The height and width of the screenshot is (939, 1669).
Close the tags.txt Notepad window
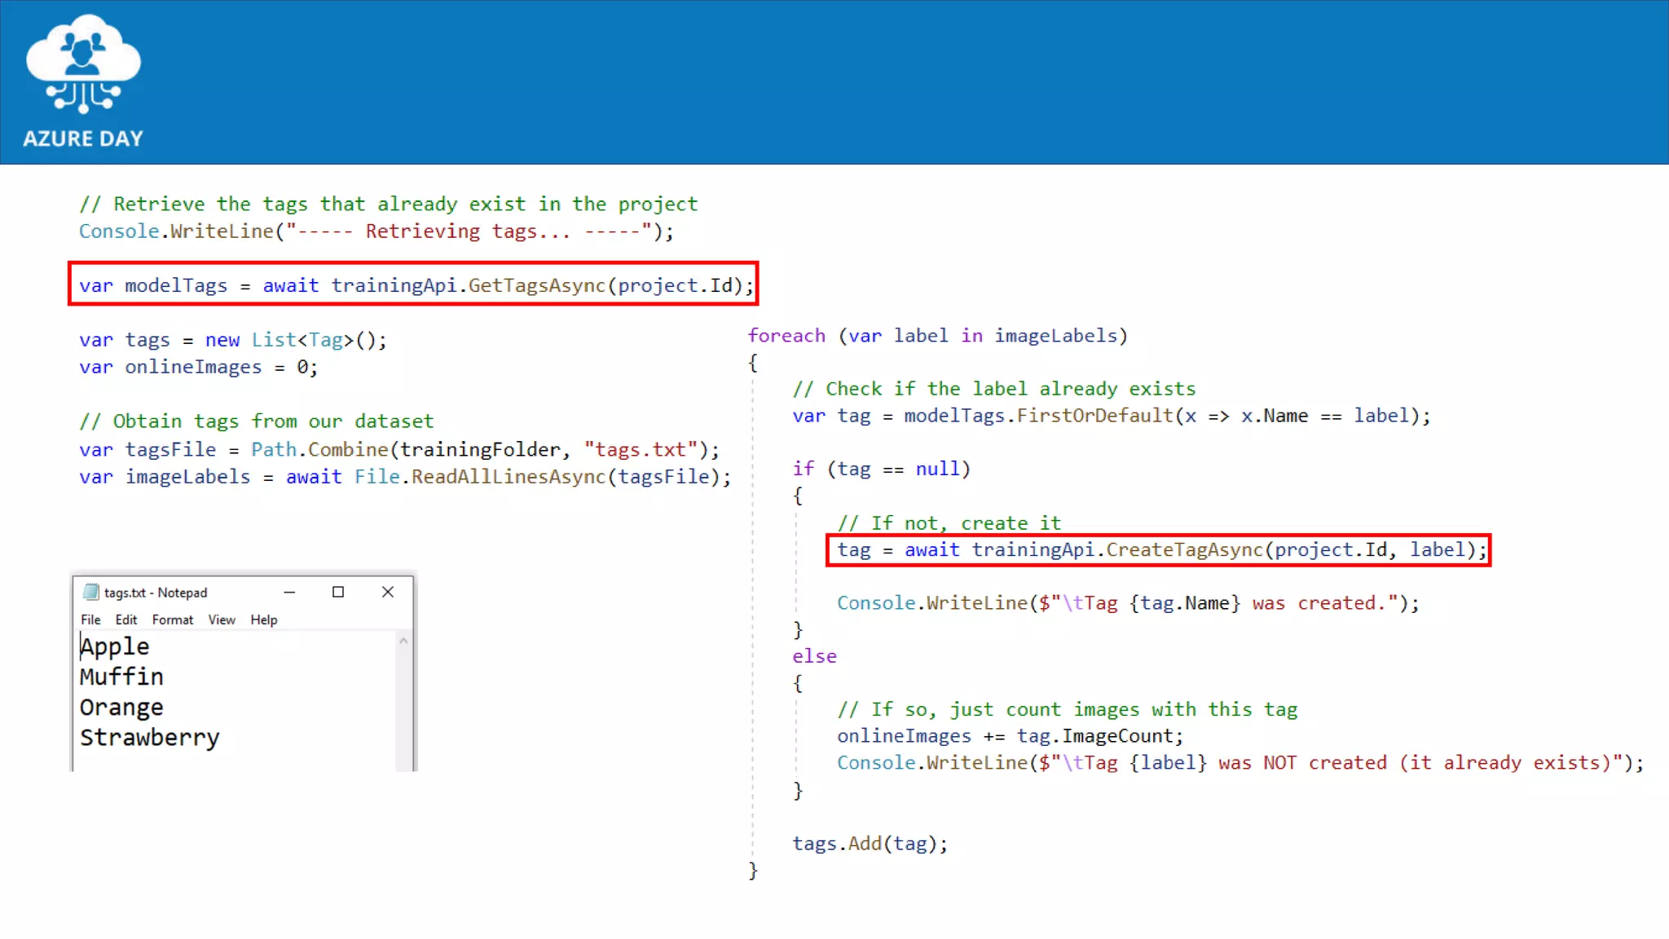[388, 593]
